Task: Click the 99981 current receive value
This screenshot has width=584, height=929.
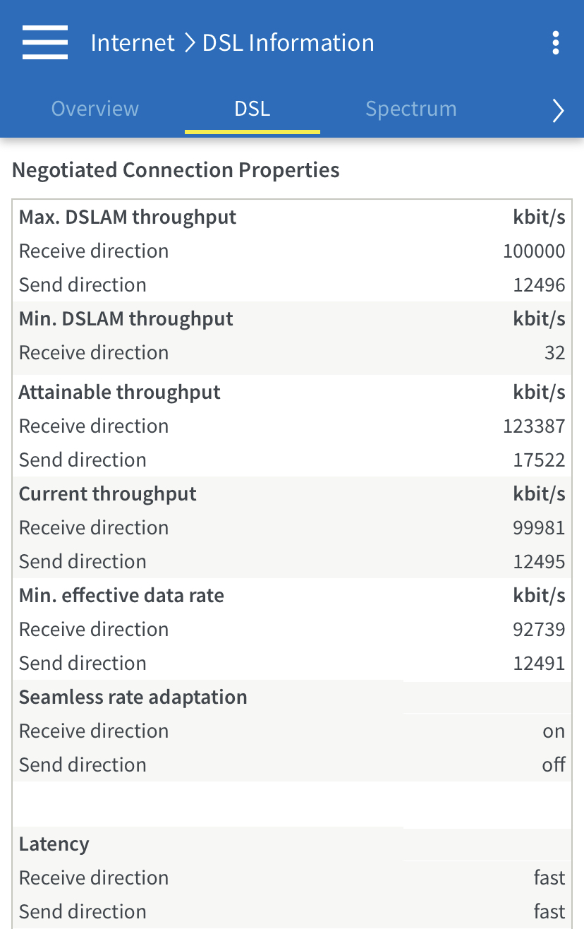Action: (x=539, y=528)
